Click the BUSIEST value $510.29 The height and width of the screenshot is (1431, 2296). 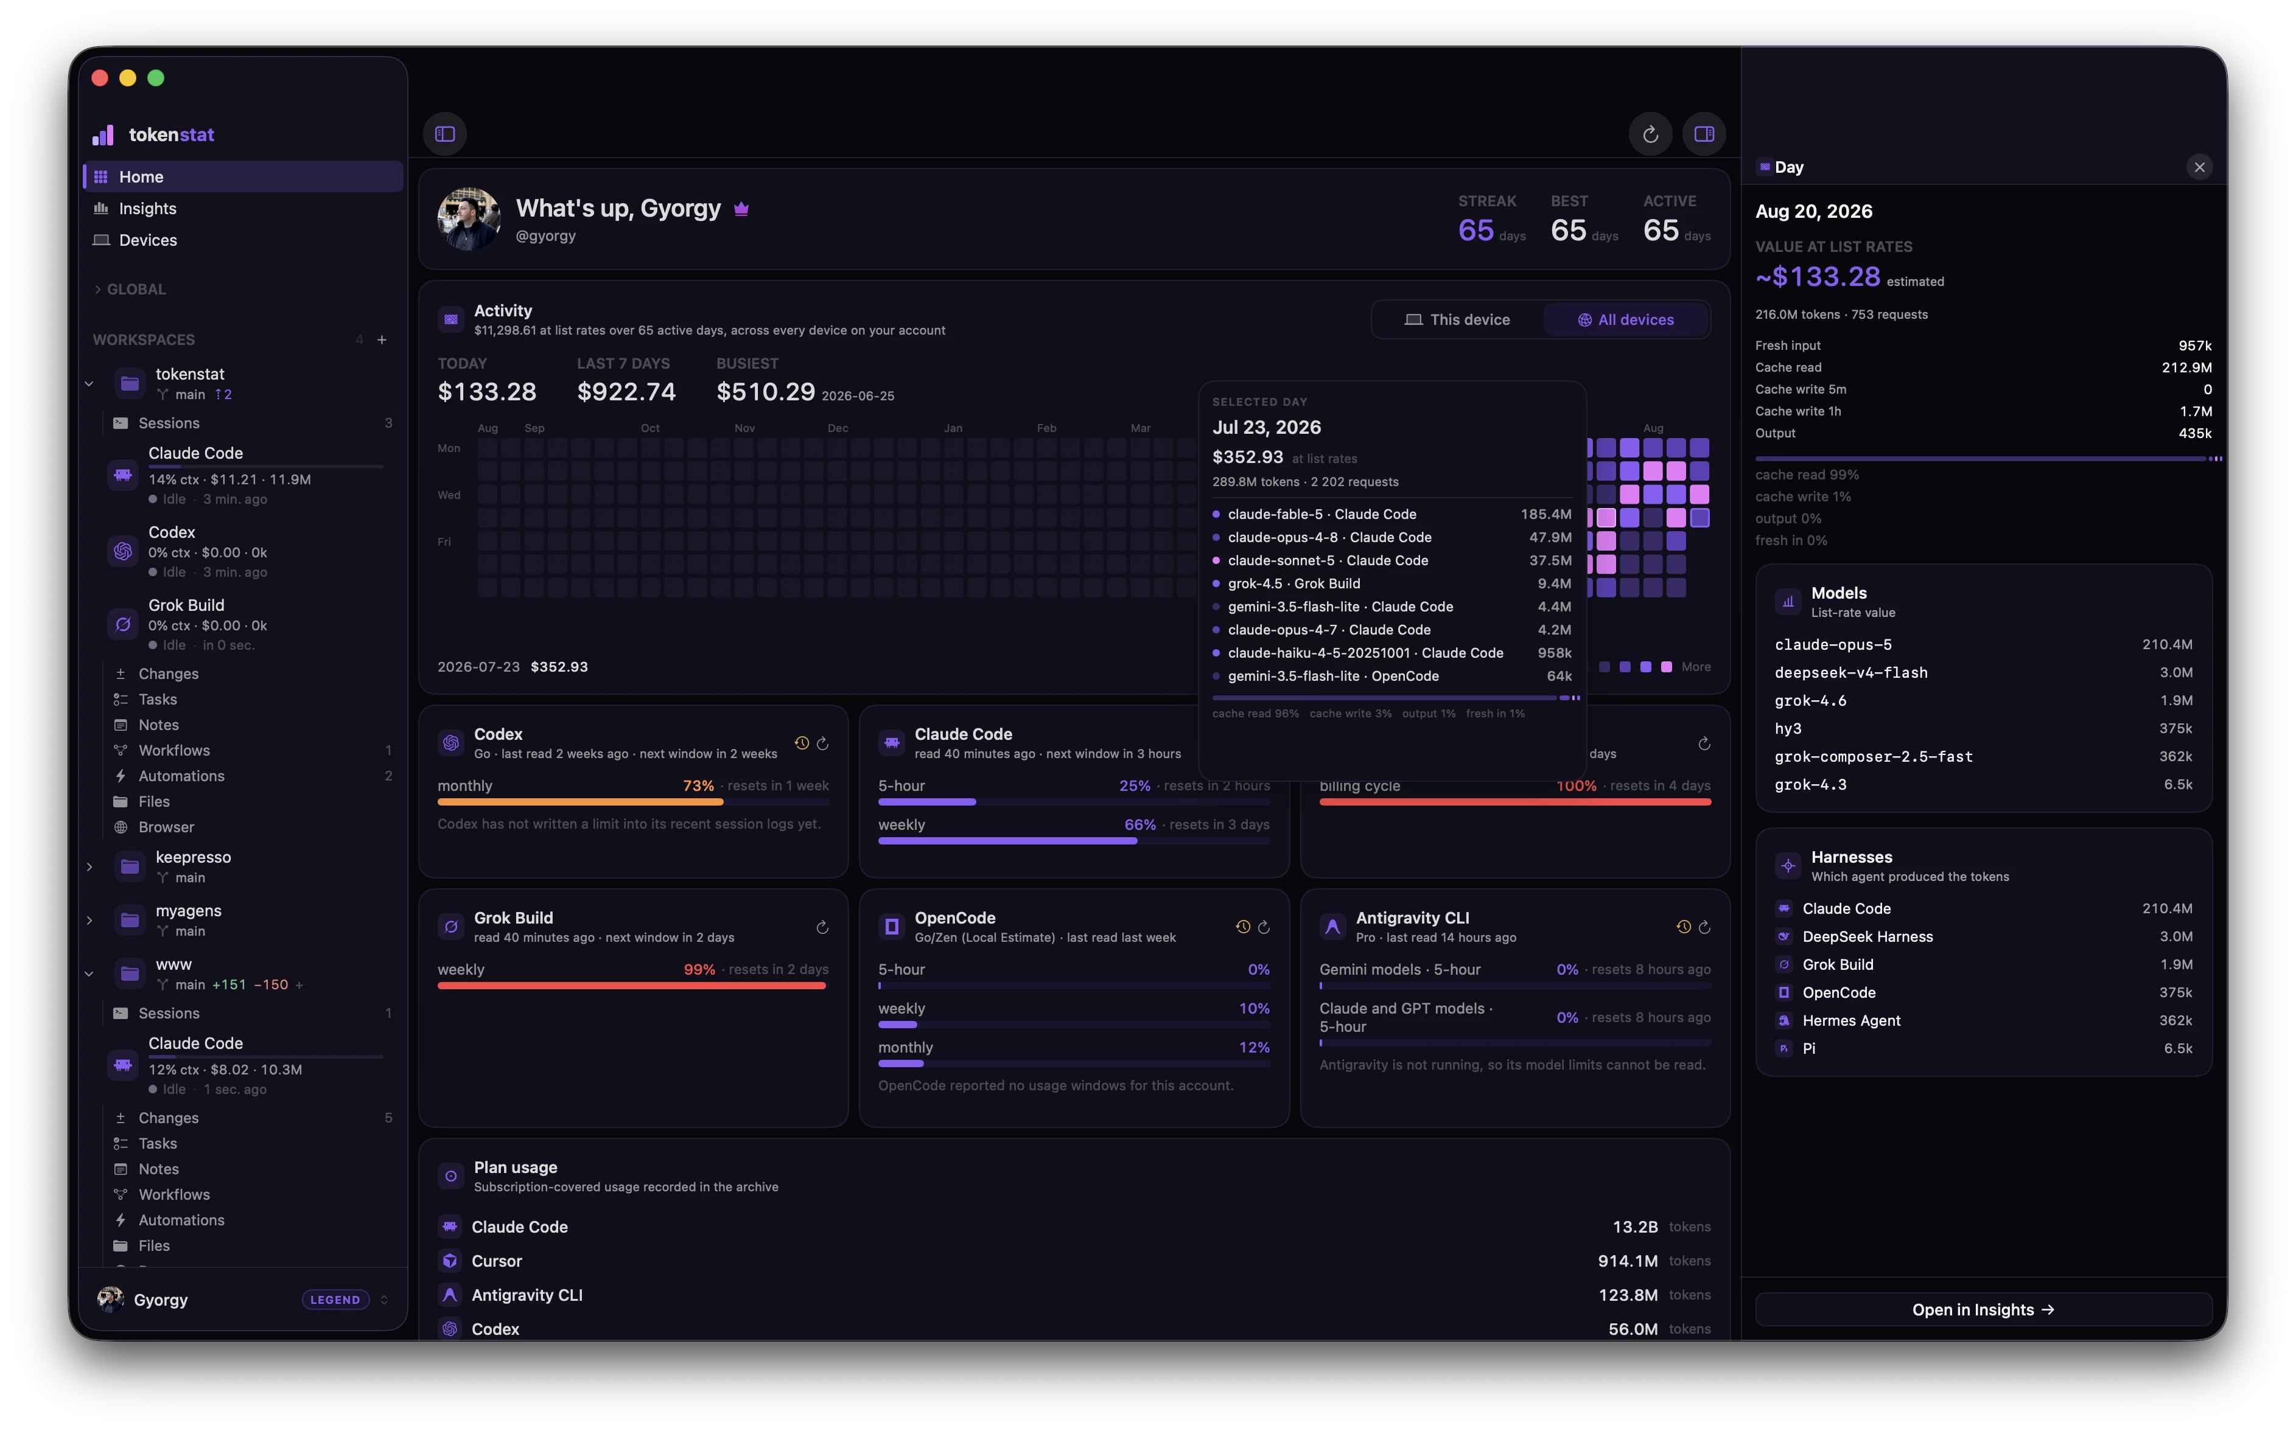(766, 392)
